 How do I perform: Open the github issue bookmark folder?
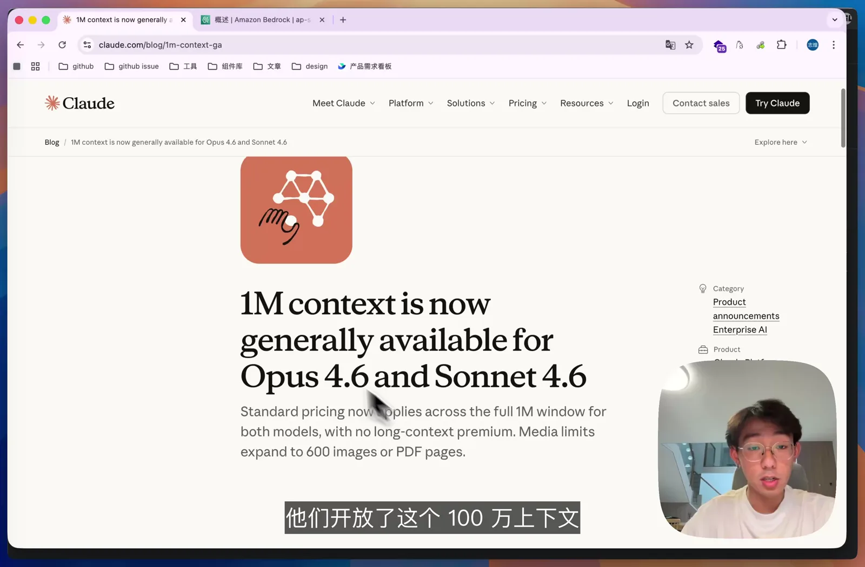[x=132, y=66]
